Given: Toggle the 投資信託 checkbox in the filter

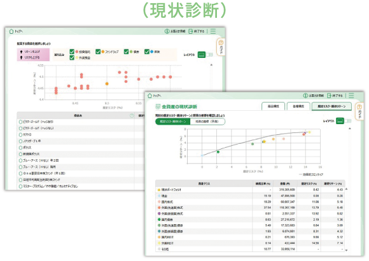Looking at the screenshot, I should [x=72, y=52].
